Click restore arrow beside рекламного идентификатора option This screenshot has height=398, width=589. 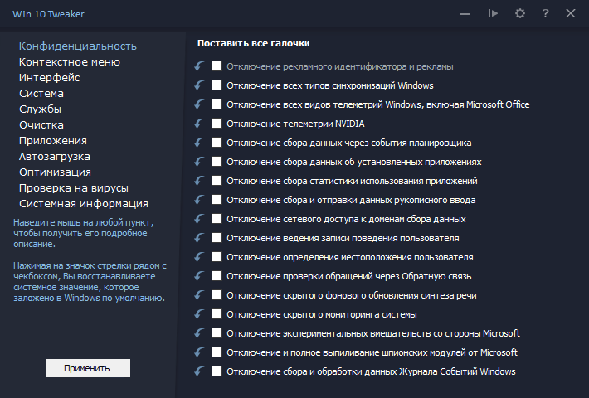(x=199, y=66)
